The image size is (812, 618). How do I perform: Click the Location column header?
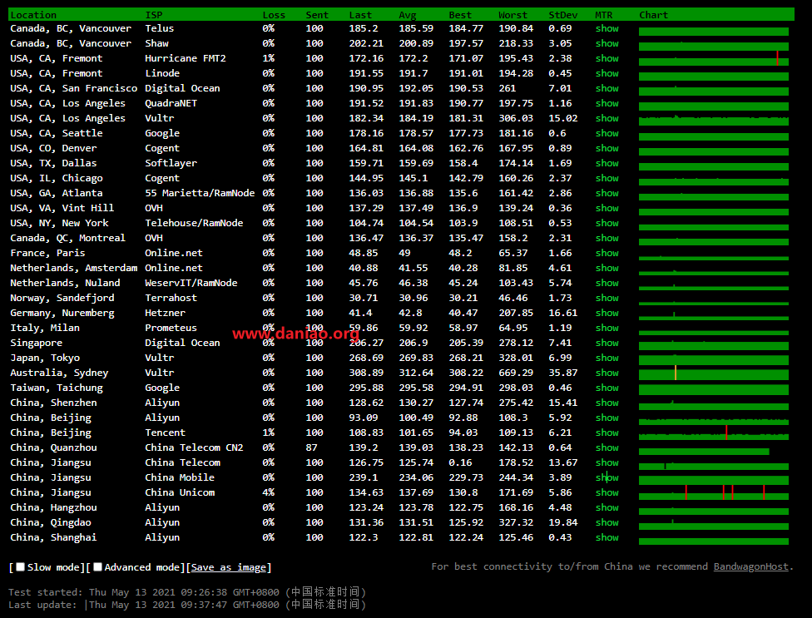click(x=33, y=15)
